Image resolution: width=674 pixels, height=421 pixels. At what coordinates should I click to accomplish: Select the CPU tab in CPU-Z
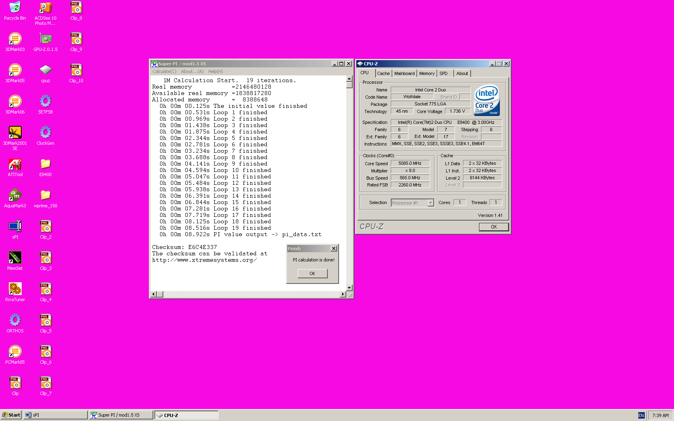[365, 73]
